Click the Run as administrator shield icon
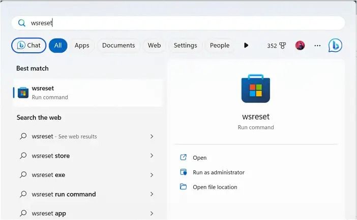The height and width of the screenshot is (220, 357). pyautogui.click(x=184, y=172)
